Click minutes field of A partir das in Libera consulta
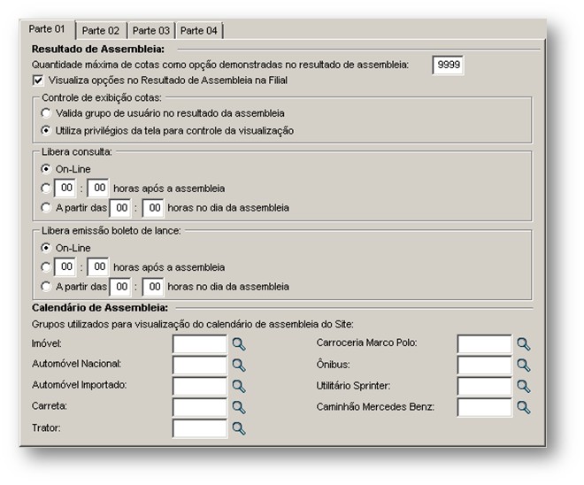 pyautogui.click(x=153, y=208)
